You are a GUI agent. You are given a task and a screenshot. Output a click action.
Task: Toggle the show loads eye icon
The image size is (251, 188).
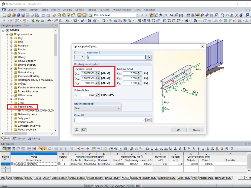click(151, 15)
